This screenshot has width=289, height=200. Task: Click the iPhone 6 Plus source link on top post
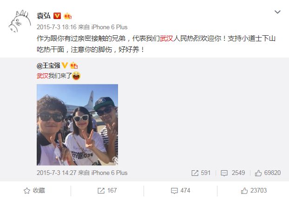(109, 27)
